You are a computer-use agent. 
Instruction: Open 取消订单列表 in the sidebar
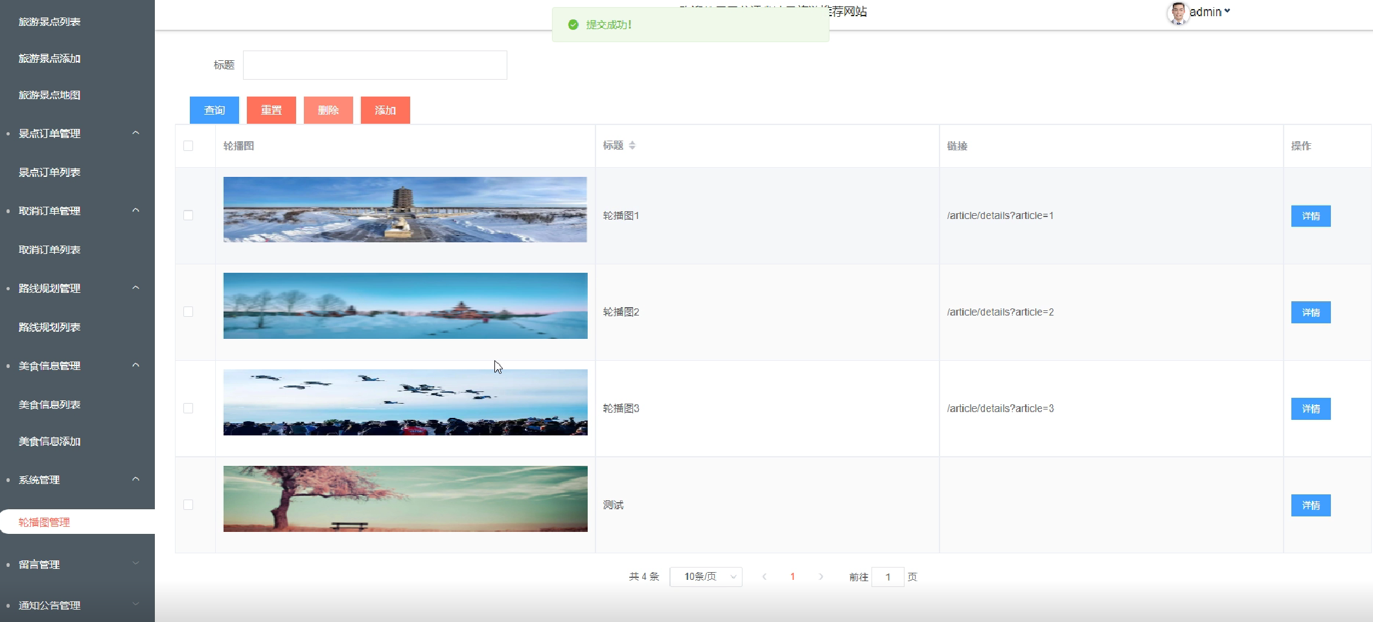click(51, 249)
